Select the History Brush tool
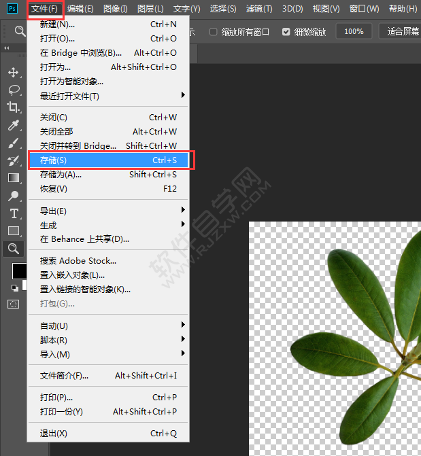Screen dimensions: 421x456 coord(14,160)
